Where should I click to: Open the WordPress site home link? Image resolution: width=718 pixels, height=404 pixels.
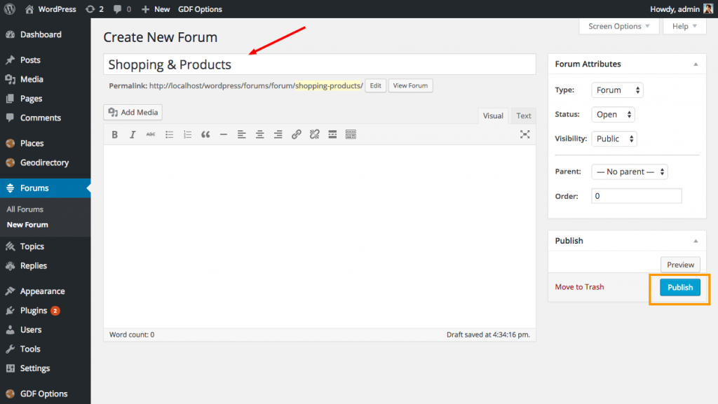(x=50, y=9)
